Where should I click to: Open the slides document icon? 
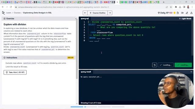point(178,13)
